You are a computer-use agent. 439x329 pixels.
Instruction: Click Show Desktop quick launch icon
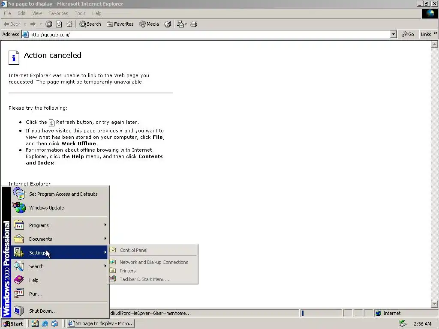coord(35,323)
